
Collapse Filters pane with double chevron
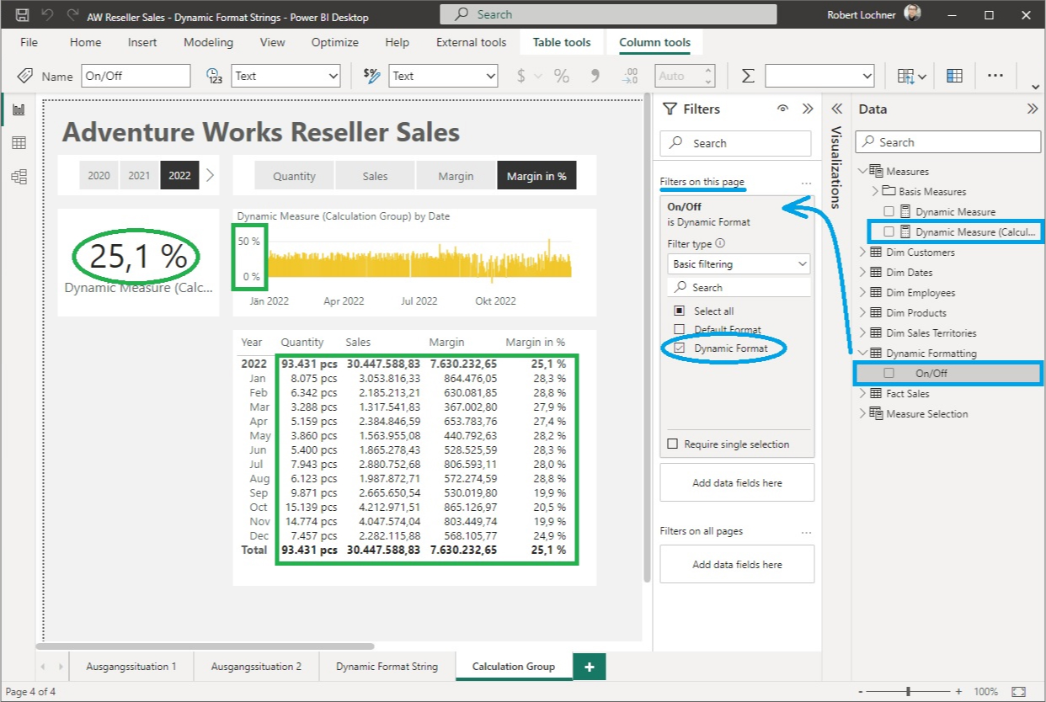pyautogui.click(x=808, y=109)
